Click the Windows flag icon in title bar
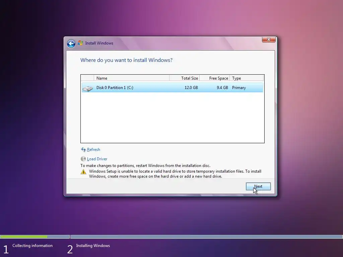The height and width of the screenshot is (257, 343). click(x=80, y=43)
